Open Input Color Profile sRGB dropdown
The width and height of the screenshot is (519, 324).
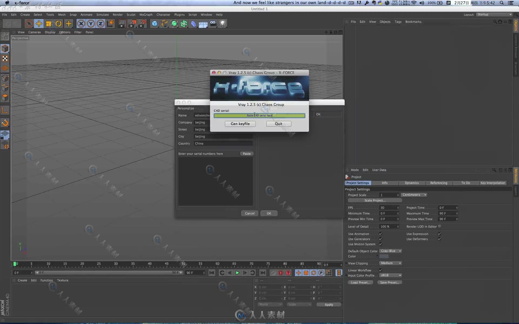point(391,275)
